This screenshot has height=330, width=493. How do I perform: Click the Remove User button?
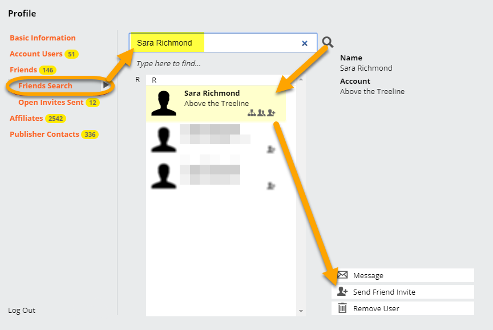[402, 308]
